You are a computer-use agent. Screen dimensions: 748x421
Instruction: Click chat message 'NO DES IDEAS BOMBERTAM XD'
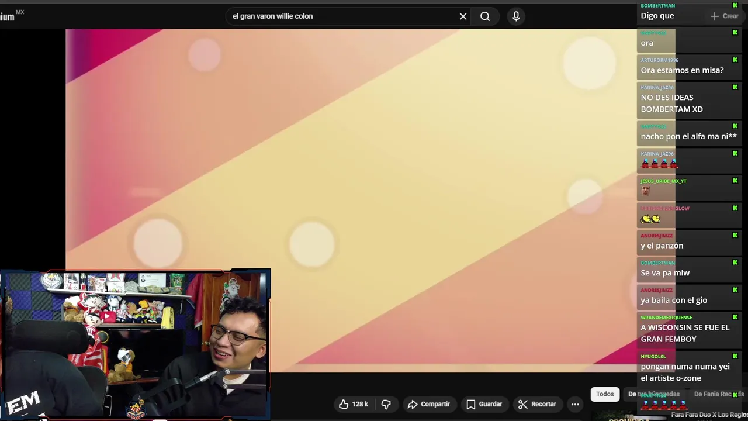point(672,103)
